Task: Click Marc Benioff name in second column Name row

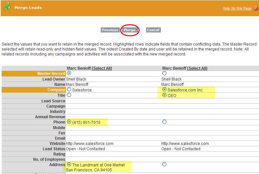Action: point(173,85)
